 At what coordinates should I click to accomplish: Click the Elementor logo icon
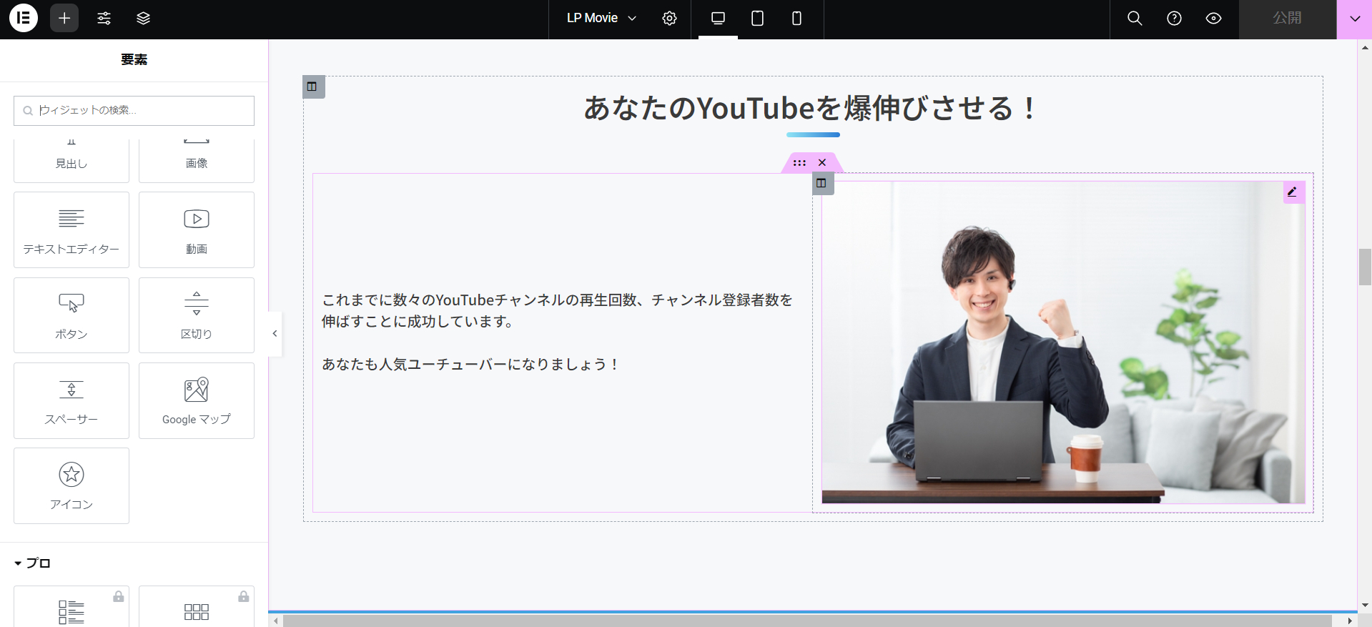(x=24, y=19)
